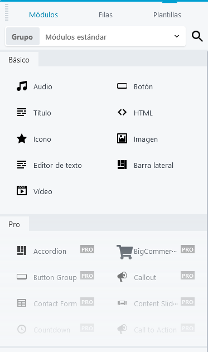
Task: Click the Imagen module label
Action: 146,139
